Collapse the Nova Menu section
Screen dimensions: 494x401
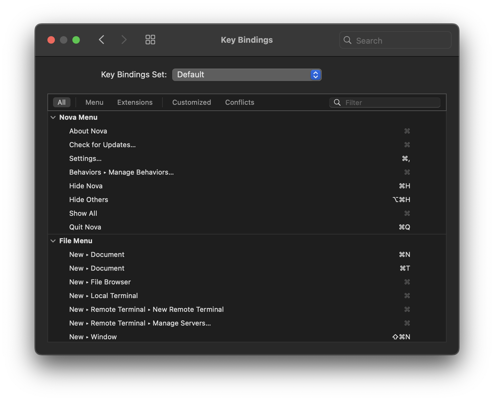(x=53, y=118)
